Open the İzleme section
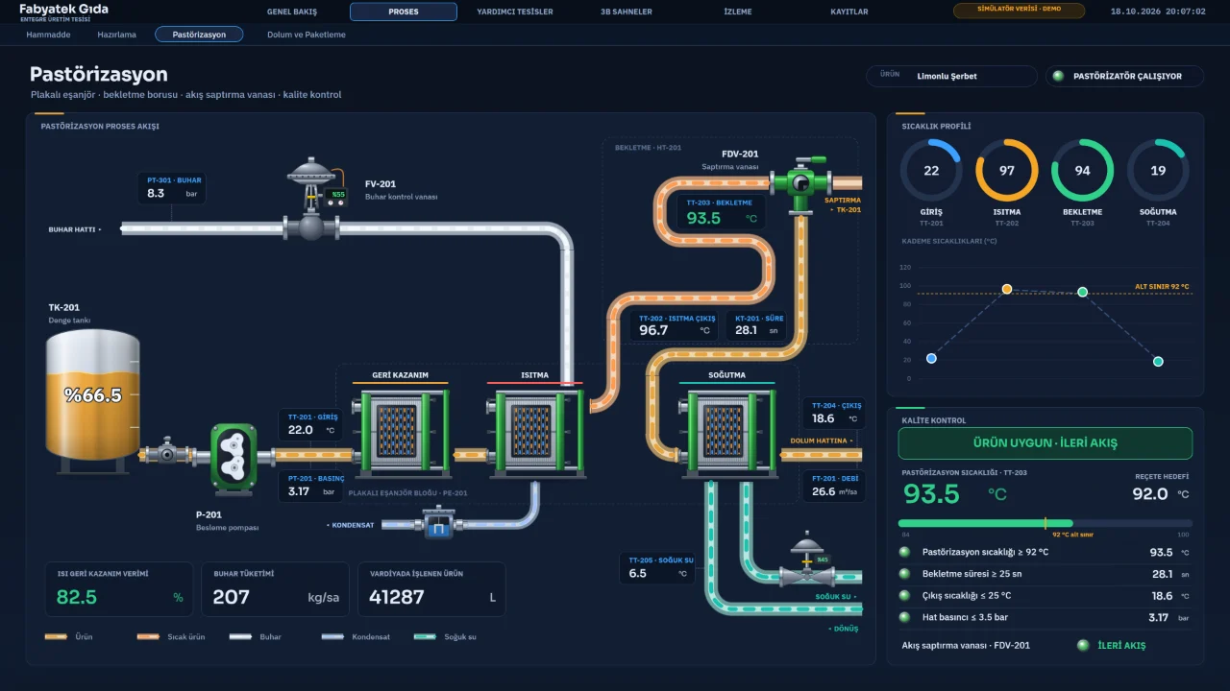 (738, 12)
